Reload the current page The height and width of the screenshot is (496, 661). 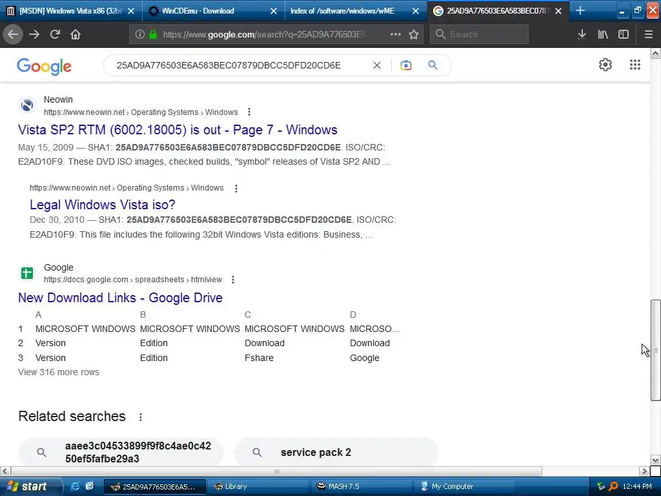[x=55, y=34]
